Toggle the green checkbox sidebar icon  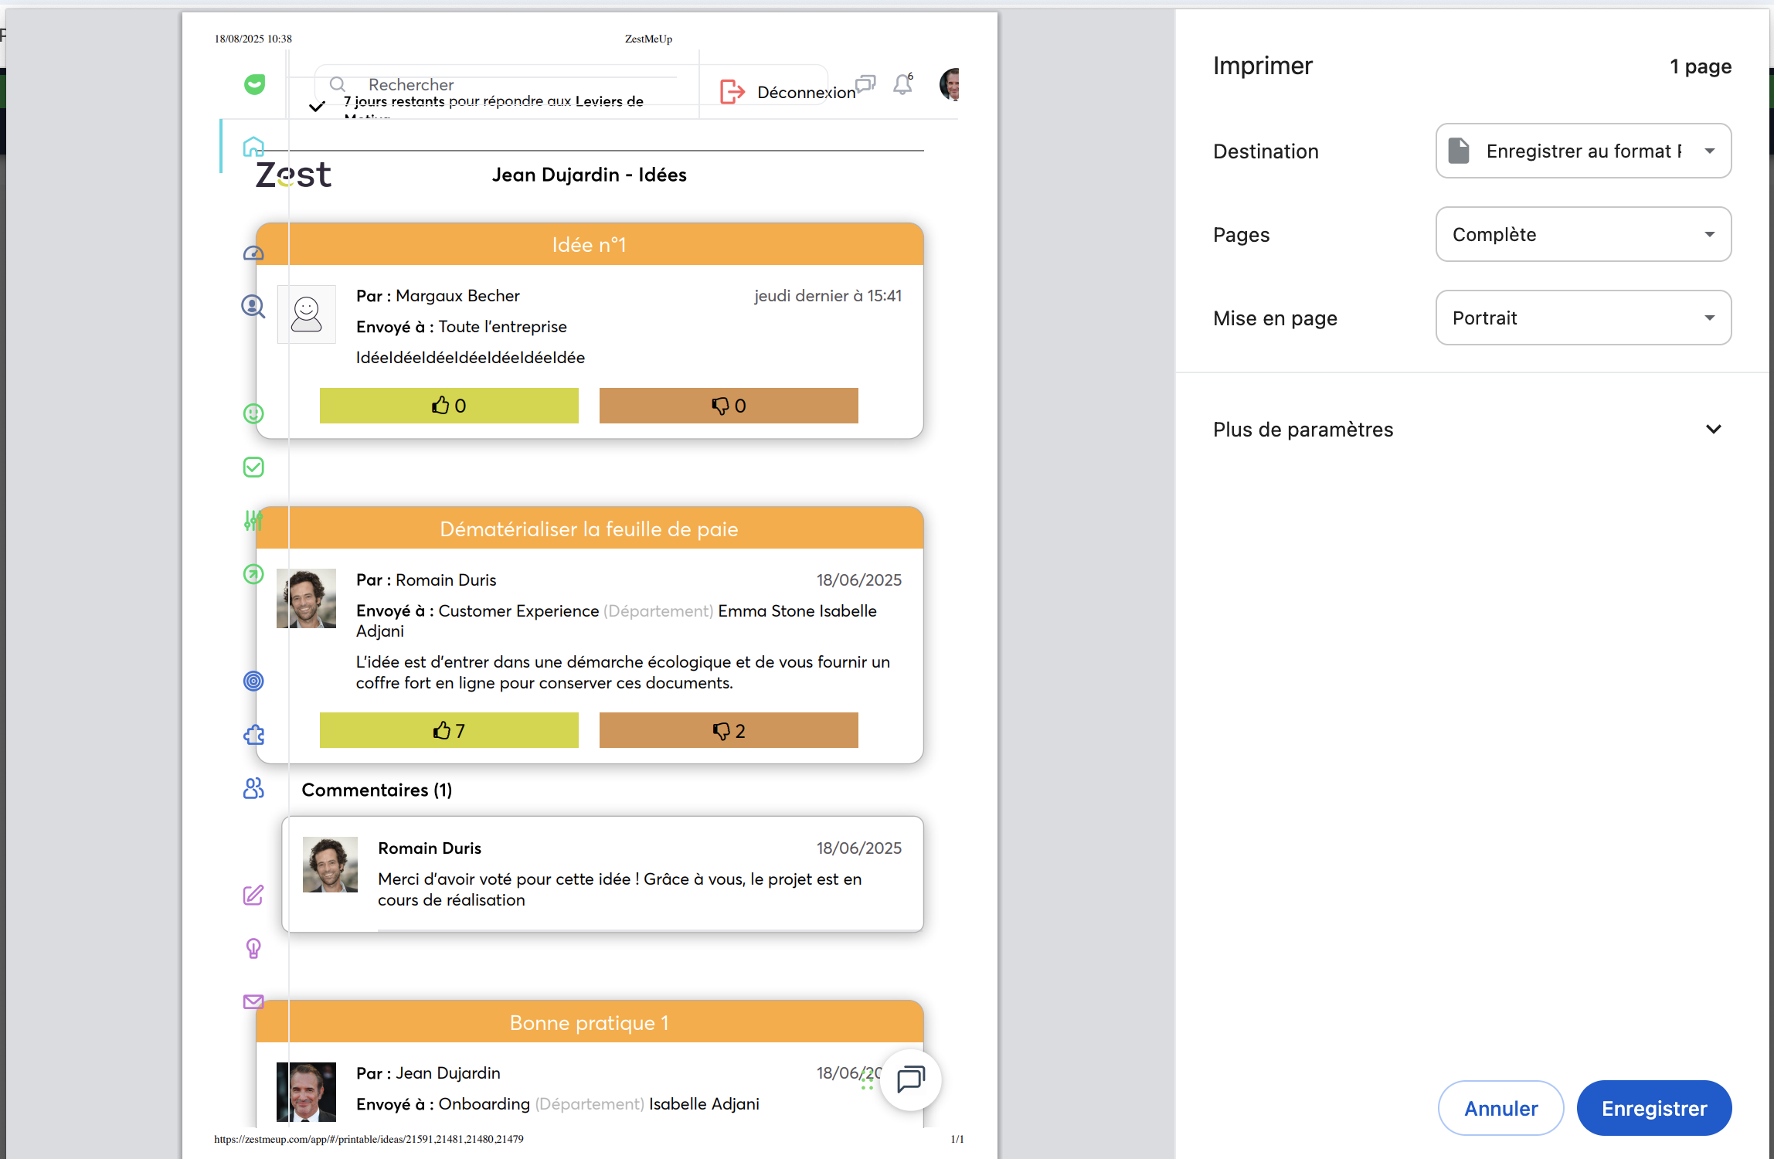(253, 467)
